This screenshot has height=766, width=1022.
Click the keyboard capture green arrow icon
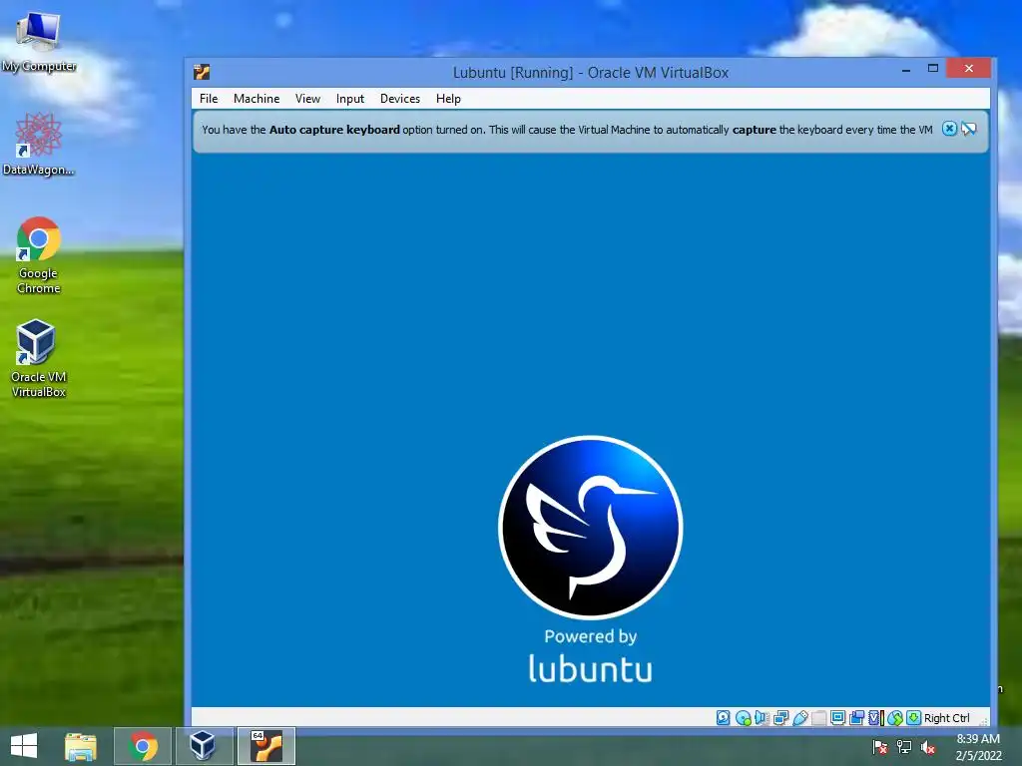[914, 718]
